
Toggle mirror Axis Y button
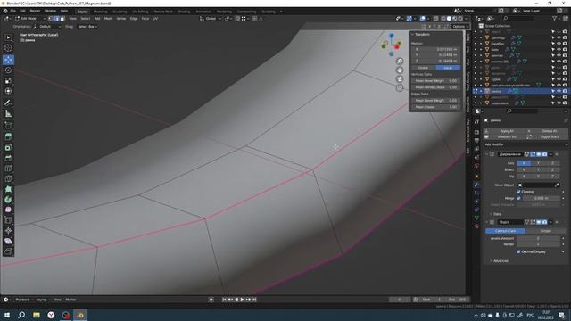[x=538, y=163]
